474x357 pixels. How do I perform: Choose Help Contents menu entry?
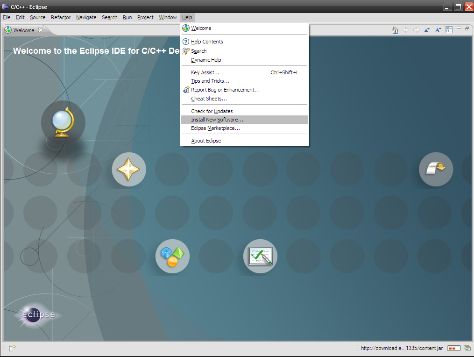coord(244,42)
